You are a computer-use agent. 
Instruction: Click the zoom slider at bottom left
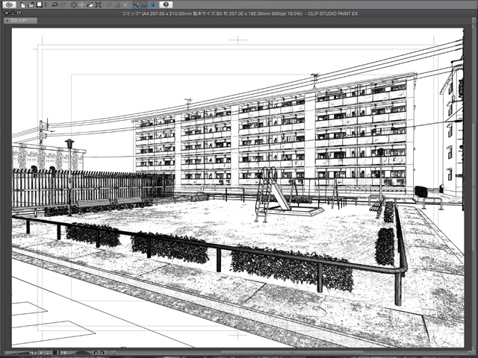(x=16, y=353)
